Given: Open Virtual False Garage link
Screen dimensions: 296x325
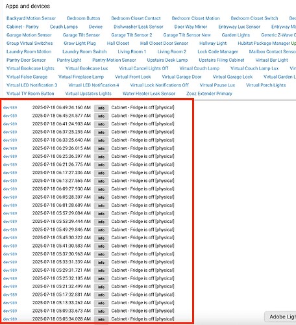Looking at the screenshot, I should pyautogui.click(x=27, y=77).
